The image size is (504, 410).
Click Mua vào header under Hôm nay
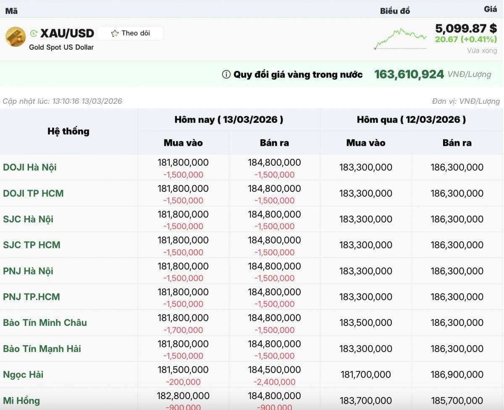(183, 143)
